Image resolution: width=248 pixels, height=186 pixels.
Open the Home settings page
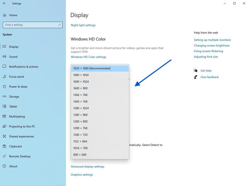tap(13, 15)
